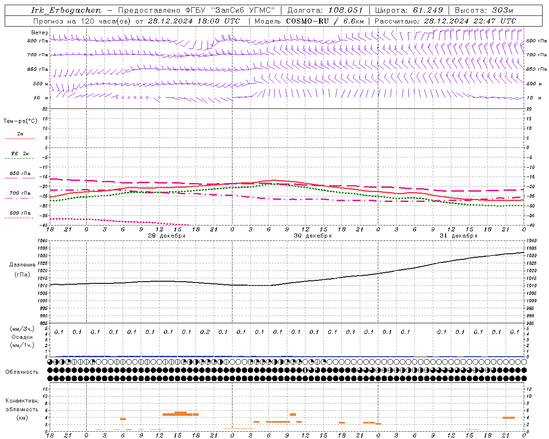This screenshot has width=549, height=439.
Task: Click the "30 декабря" date label
Action: pyautogui.click(x=313, y=236)
